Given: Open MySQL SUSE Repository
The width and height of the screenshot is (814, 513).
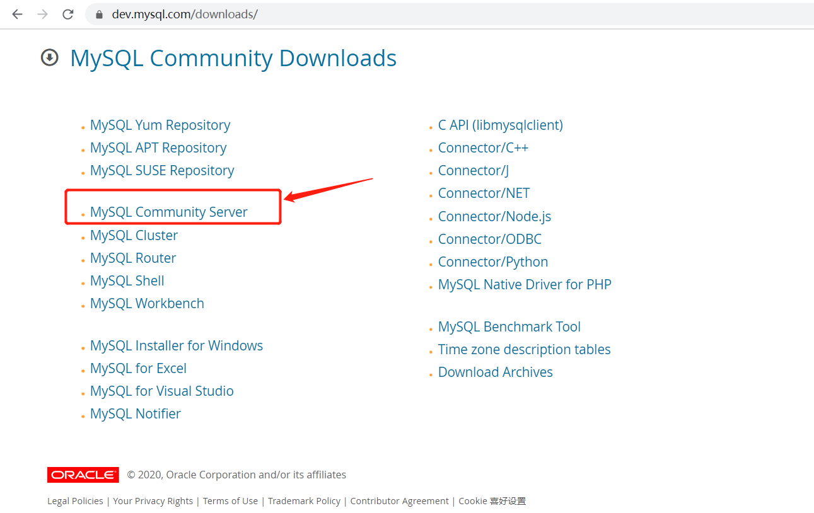Looking at the screenshot, I should tap(162, 170).
